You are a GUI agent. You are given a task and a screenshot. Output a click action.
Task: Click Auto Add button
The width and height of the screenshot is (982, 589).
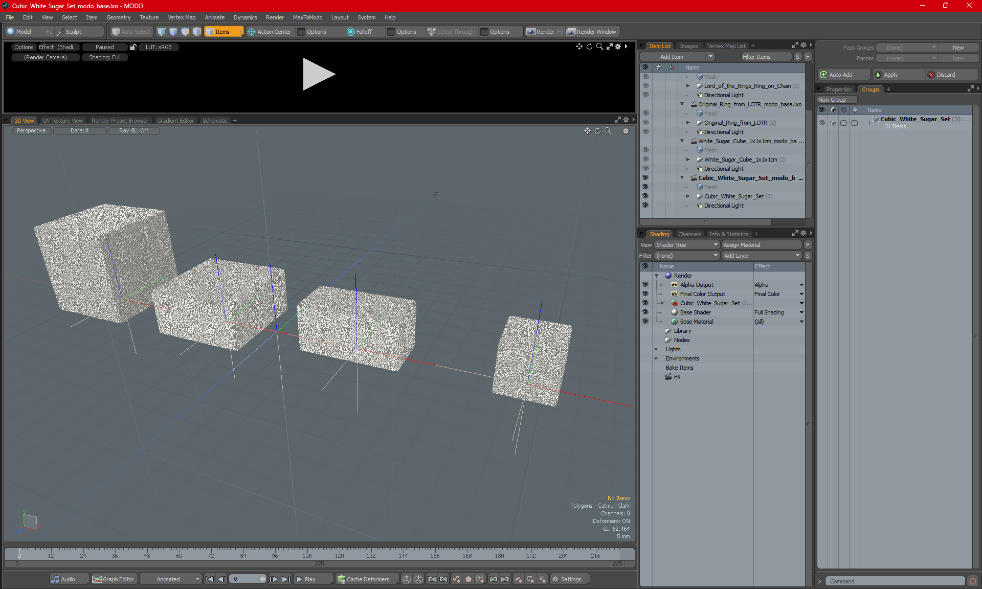point(843,75)
